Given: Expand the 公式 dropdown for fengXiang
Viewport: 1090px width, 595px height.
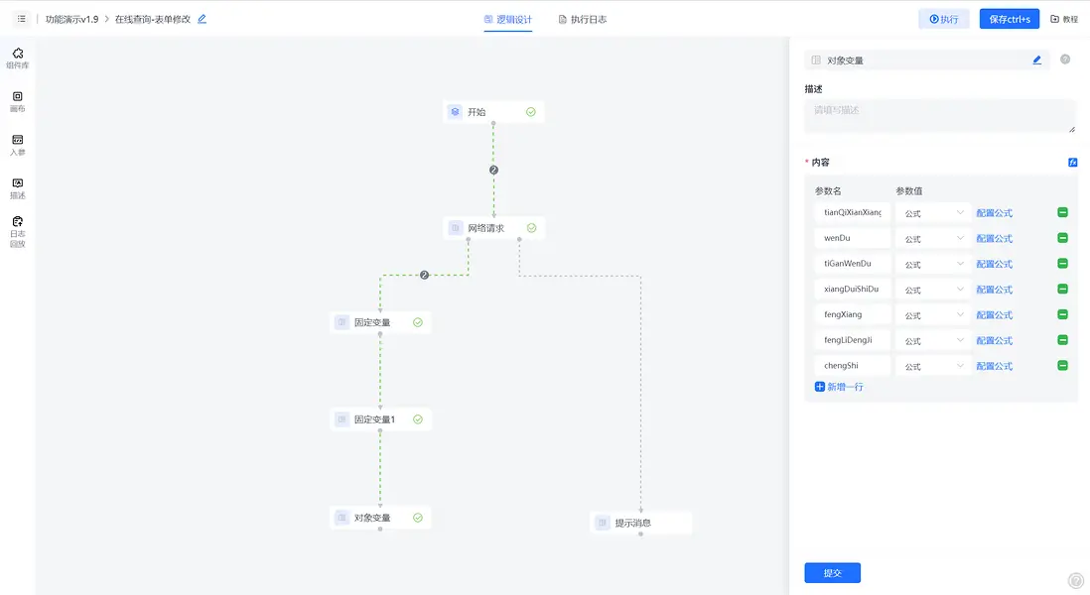Looking at the screenshot, I should [932, 315].
